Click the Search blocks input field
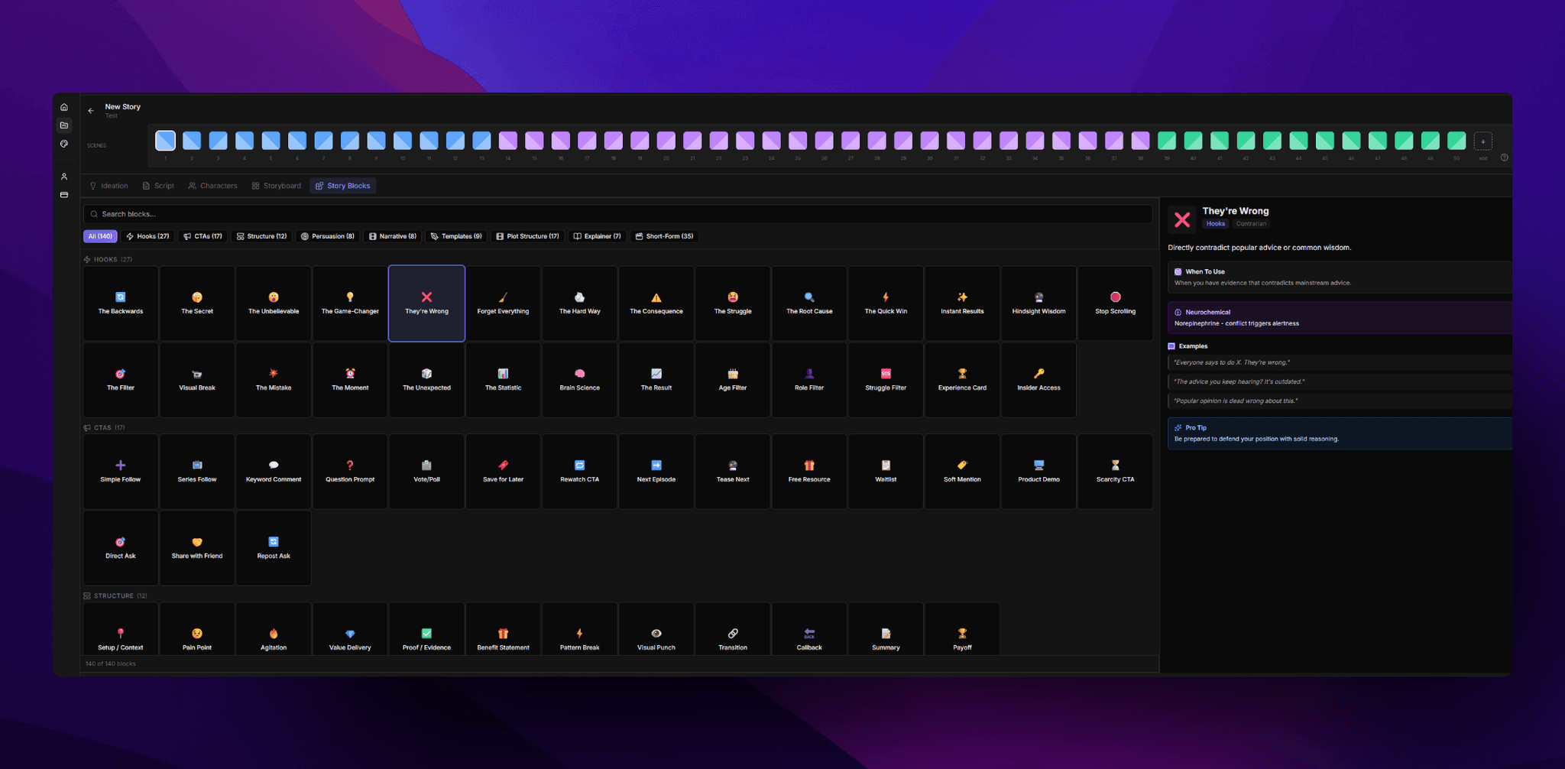This screenshot has height=769, width=1565. (x=617, y=214)
